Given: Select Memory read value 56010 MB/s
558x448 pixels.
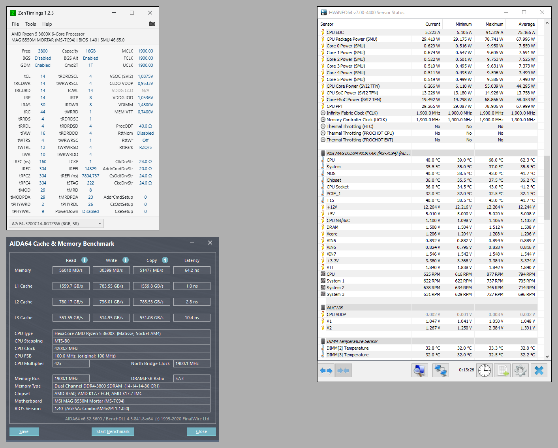Looking at the screenshot, I should (71, 270).
